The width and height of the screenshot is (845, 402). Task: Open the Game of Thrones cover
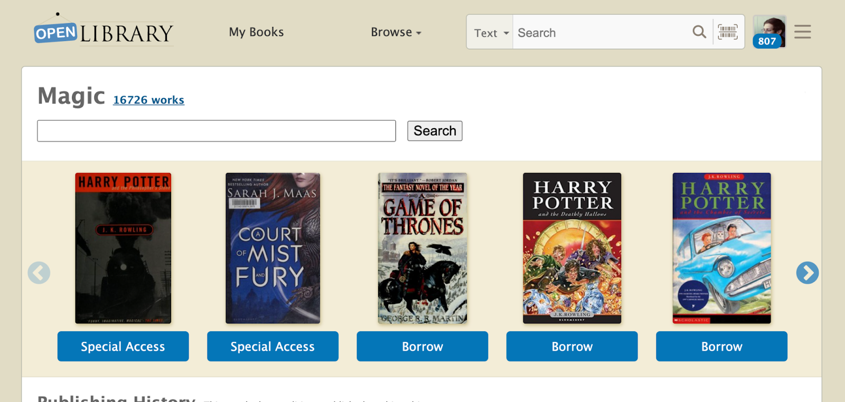pyautogui.click(x=422, y=248)
